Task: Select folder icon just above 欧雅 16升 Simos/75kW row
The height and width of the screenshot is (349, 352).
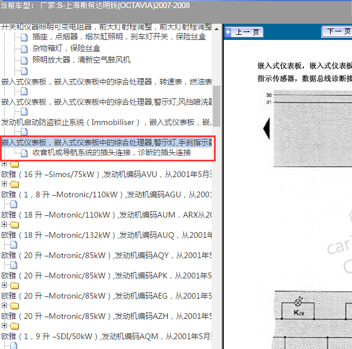Action: tap(14, 164)
